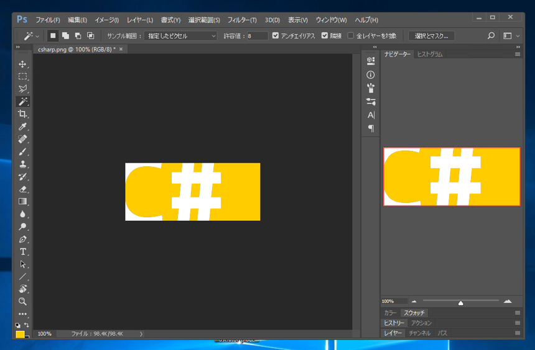Image resolution: width=535 pixels, height=350 pixels.
Task: Select the Gradient tool
Action: point(22,202)
